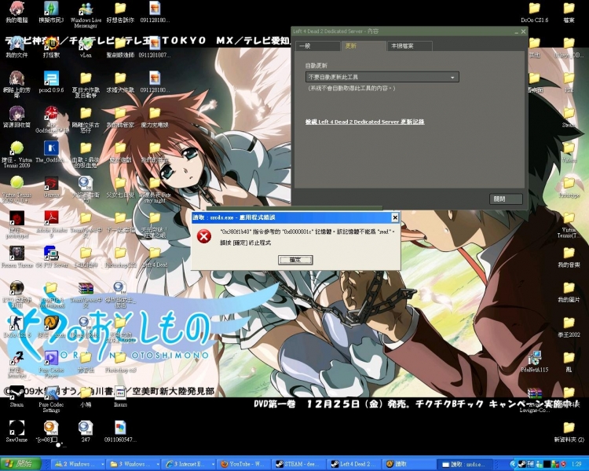Launch the Garena desktop shortcut
This screenshot has height=471, width=589.
pos(51,184)
